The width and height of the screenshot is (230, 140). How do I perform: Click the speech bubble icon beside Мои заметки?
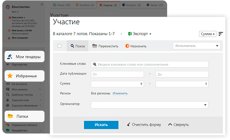(8, 89)
